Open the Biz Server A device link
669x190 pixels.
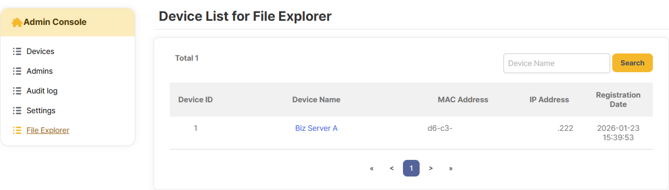[x=316, y=128]
